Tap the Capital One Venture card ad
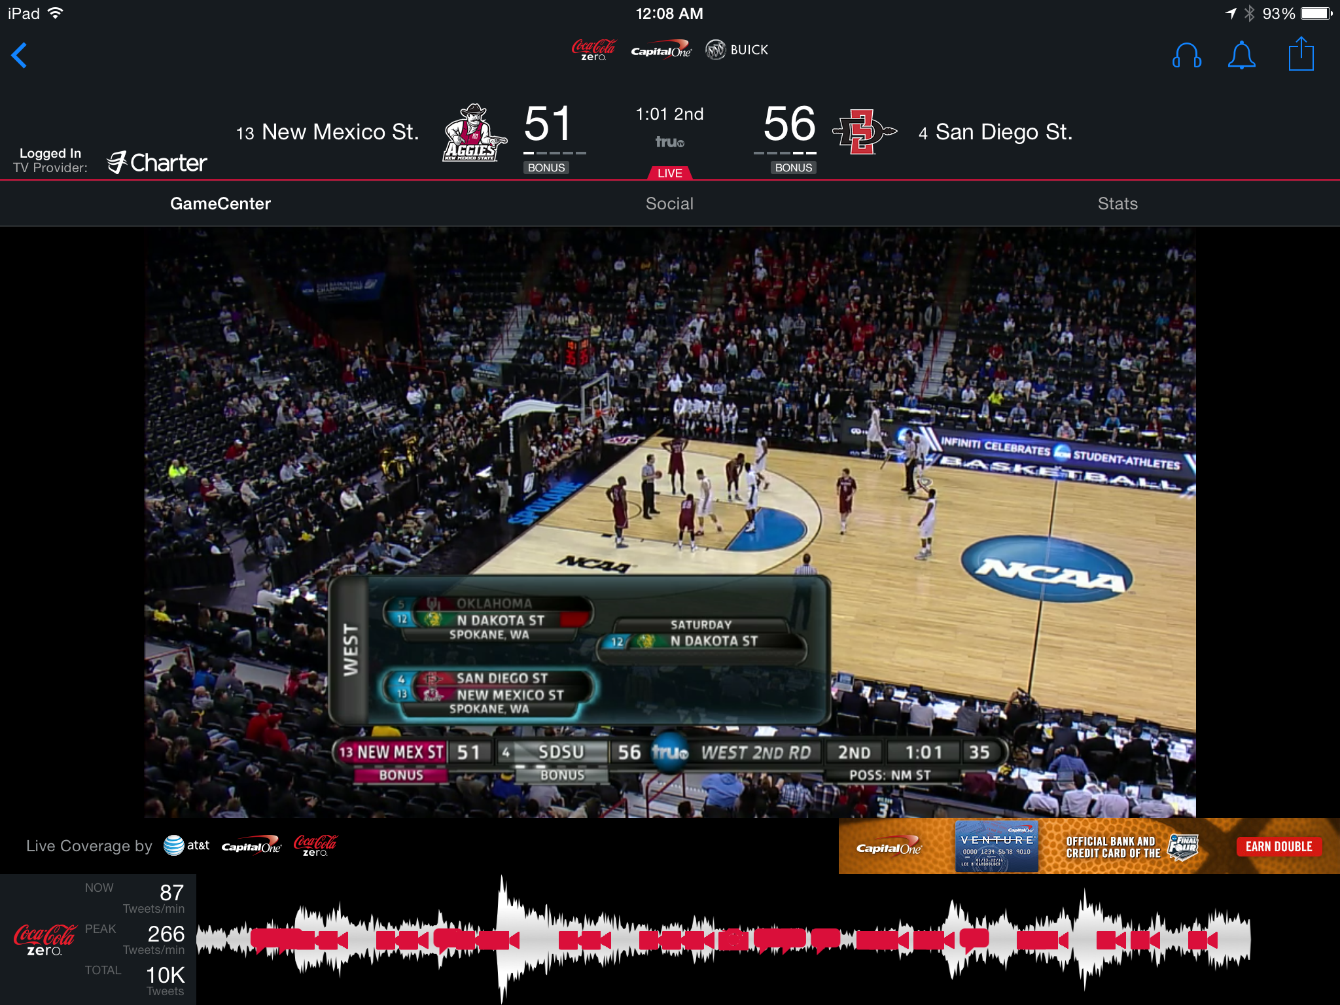Viewport: 1340px width, 1005px height. (x=996, y=847)
